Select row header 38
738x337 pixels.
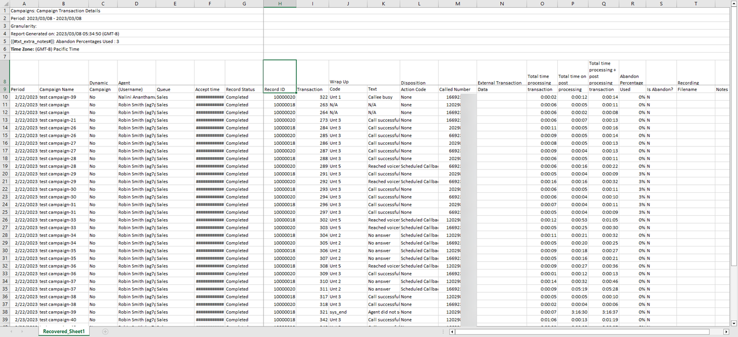click(x=5, y=312)
